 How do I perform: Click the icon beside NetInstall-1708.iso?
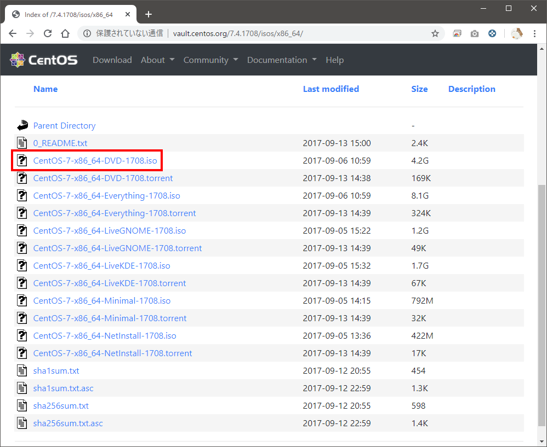(x=22, y=335)
